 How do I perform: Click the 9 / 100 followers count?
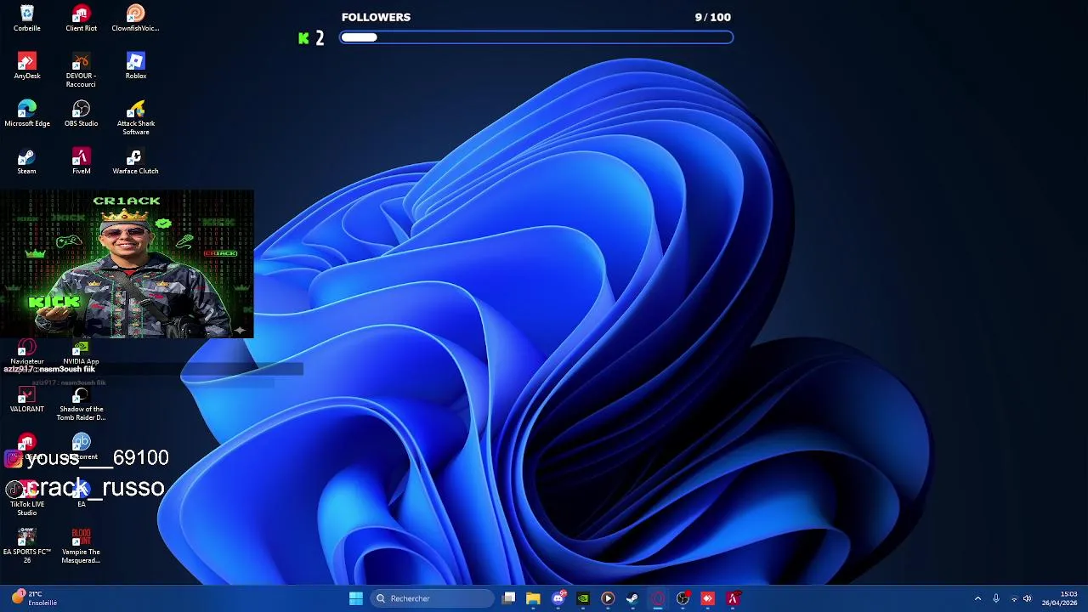[712, 17]
